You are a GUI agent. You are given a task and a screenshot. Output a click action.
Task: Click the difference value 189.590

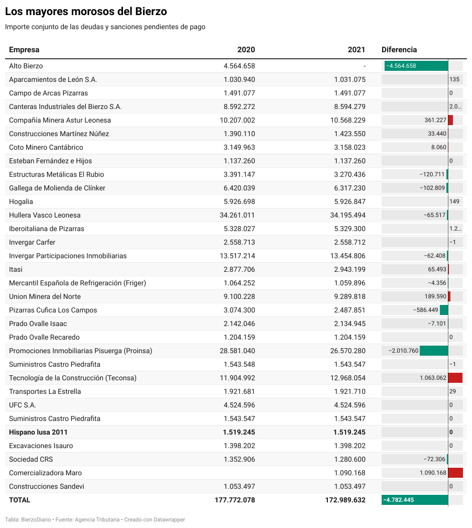pos(435,297)
